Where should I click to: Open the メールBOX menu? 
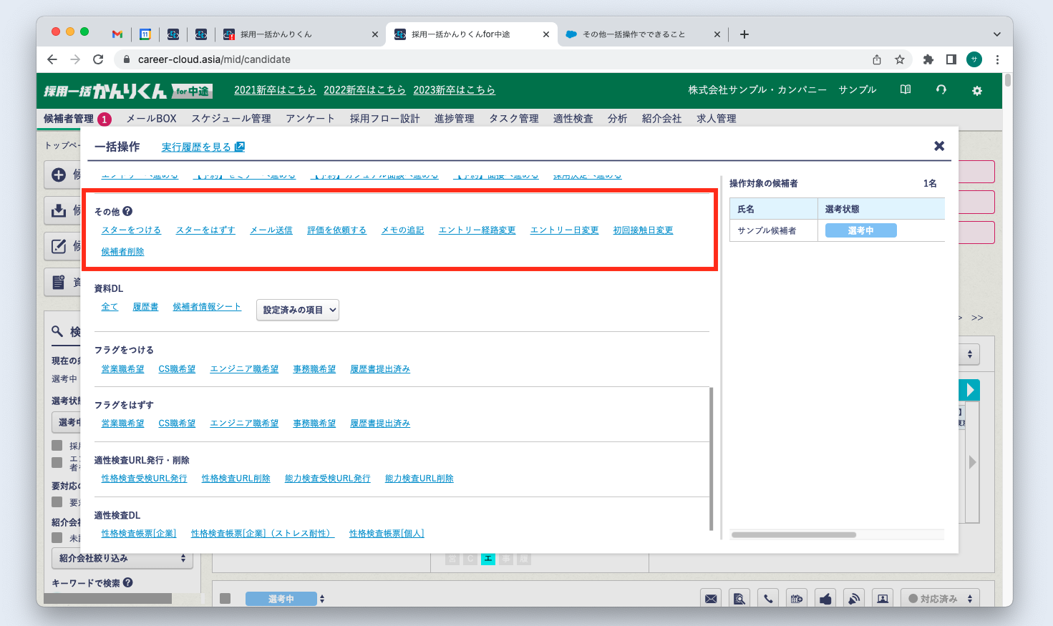[151, 119]
